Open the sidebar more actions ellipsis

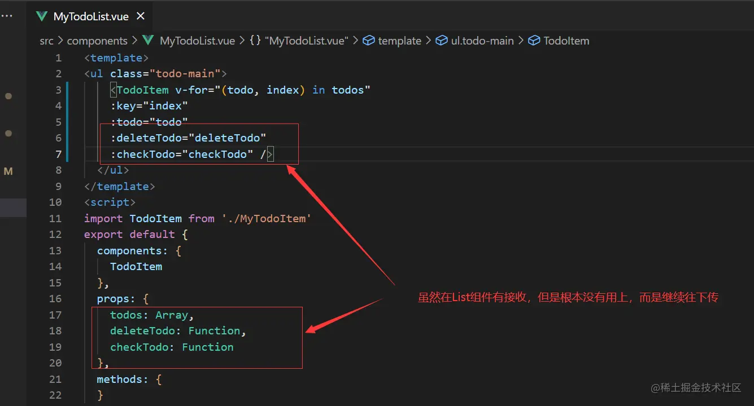click(7, 16)
